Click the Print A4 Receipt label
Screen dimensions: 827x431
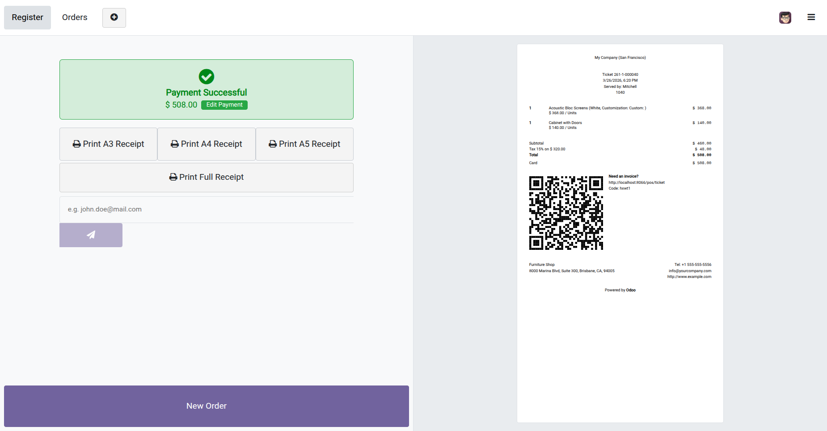tap(211, 144)
